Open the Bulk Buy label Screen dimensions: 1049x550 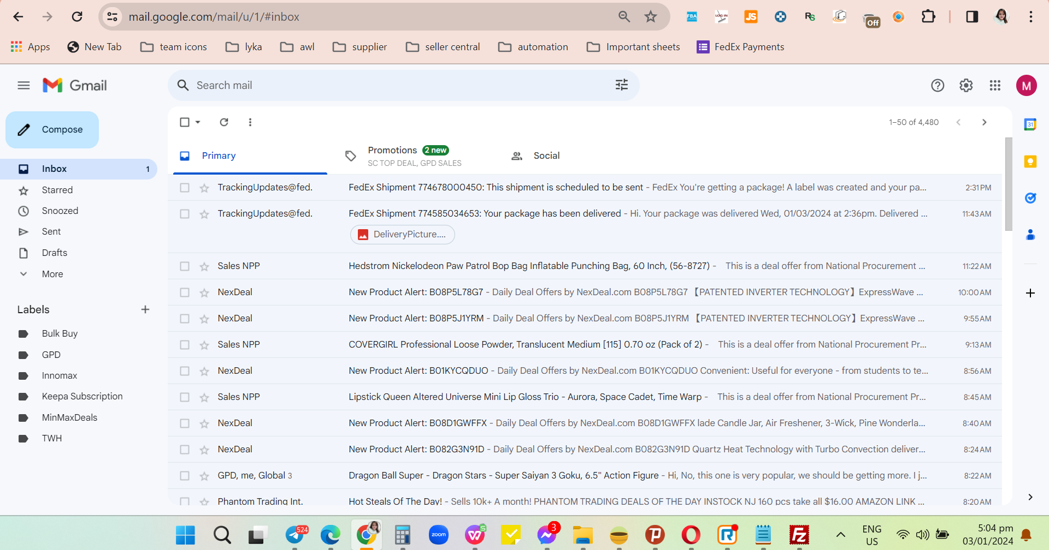tap(60, 333)
